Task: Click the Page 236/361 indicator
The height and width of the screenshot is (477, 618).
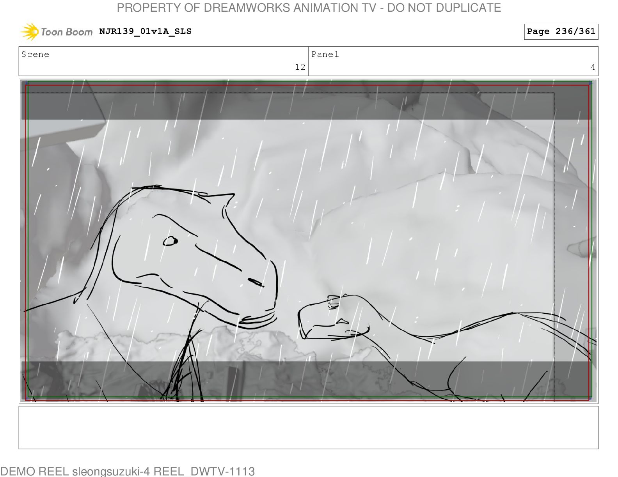Action: point(561,32)
